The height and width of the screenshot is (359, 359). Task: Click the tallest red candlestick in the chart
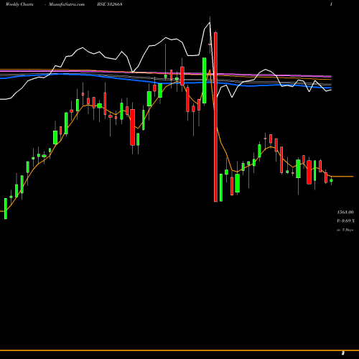click(215, 117)
